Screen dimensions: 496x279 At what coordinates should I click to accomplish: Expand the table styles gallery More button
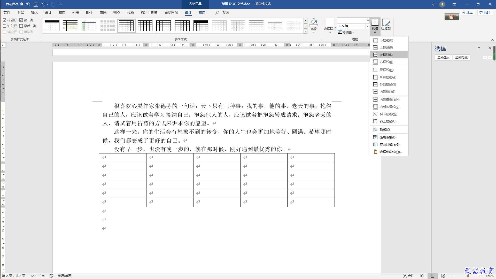(x=305, y=31)
